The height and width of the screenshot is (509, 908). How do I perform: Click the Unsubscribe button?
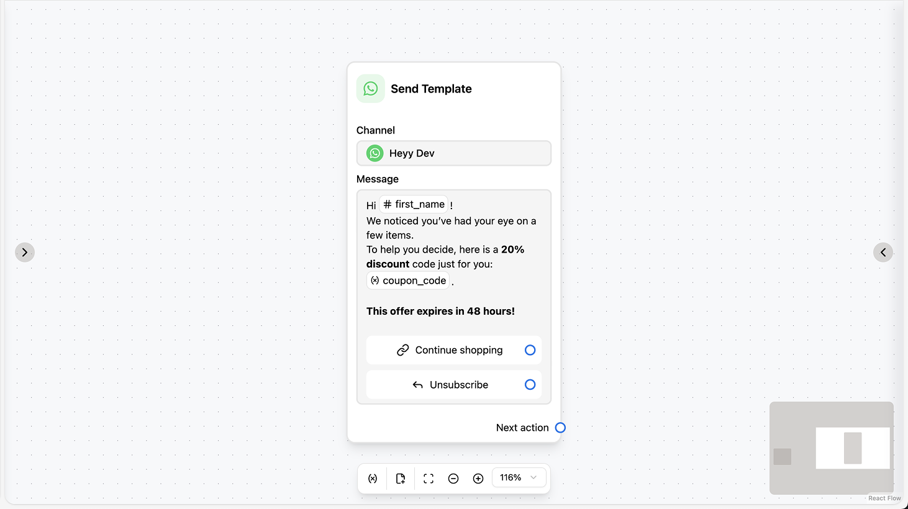[453, 384]
